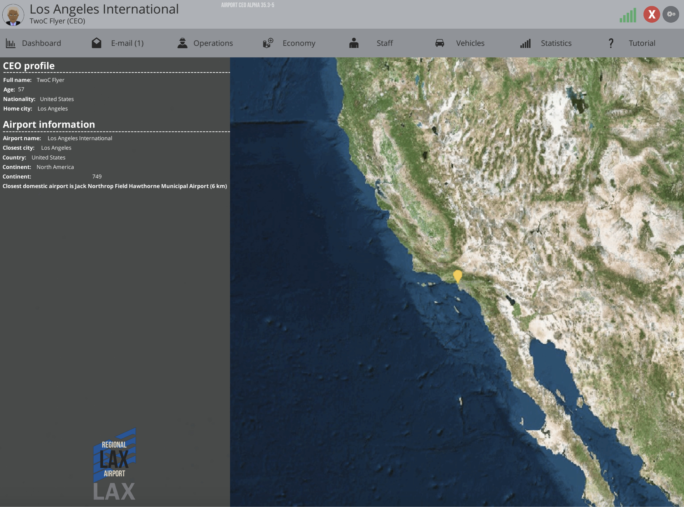The width and height of the screenshot is (684, 507).
Task: Click the Vehicles car icon
Action: [x=440, y=43]
